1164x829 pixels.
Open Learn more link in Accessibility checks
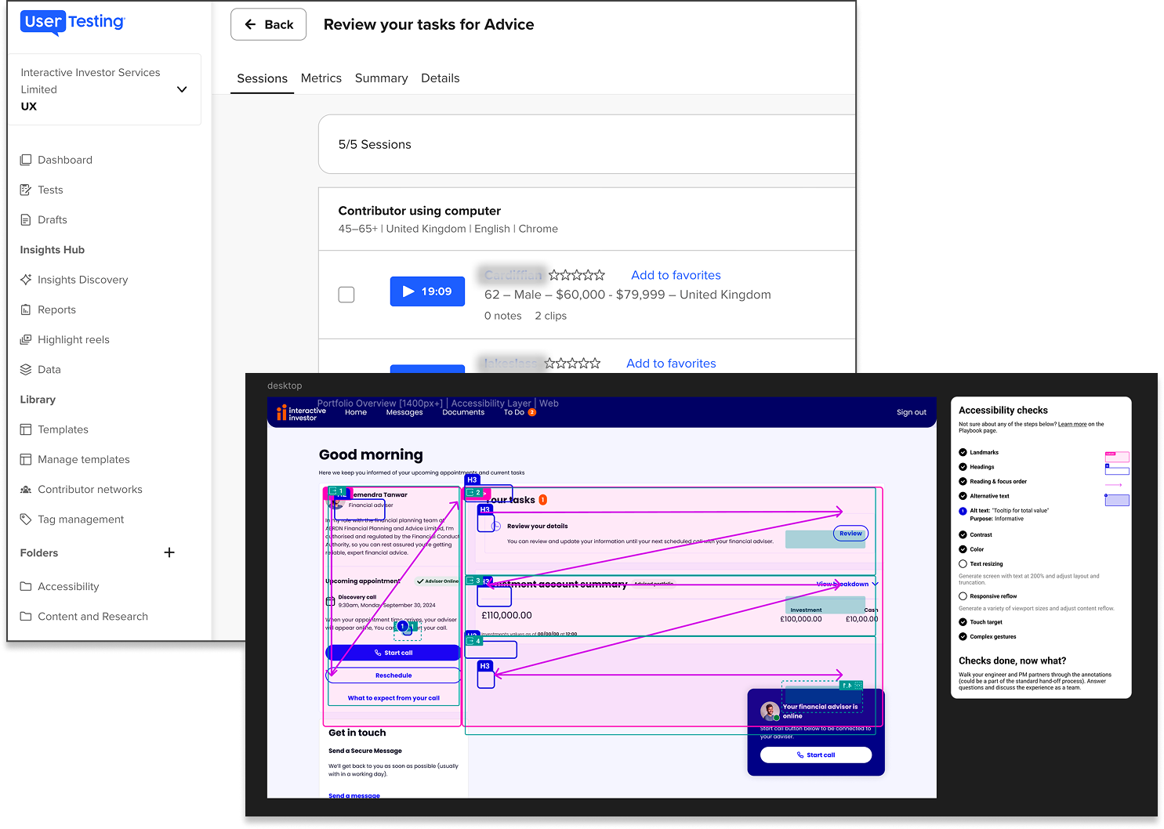pos(1072,424)
